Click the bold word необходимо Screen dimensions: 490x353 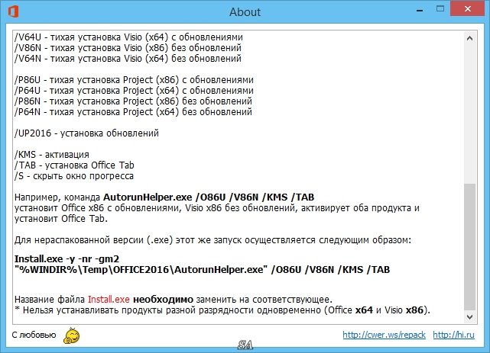click(163, 300)
